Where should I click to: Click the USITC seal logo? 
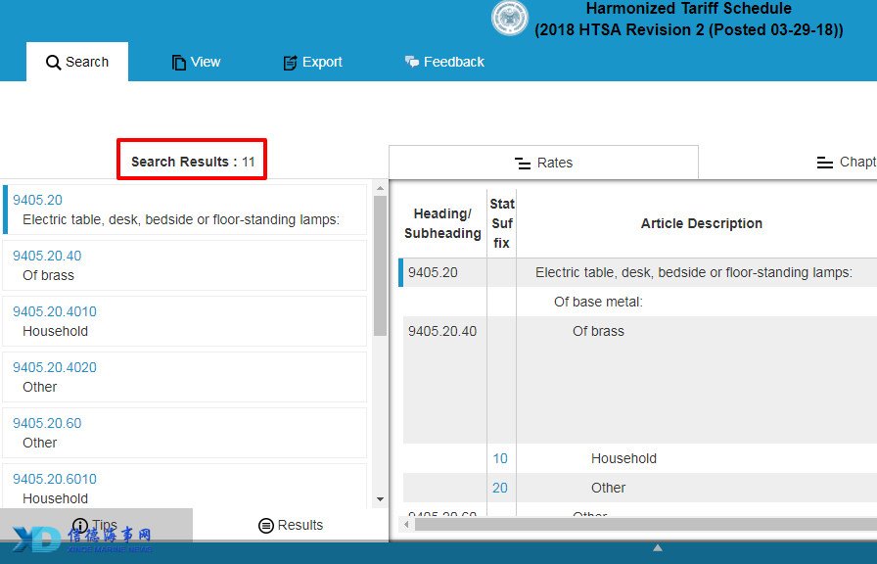pos(509,18)
